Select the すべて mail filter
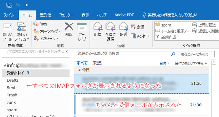 point(82,63)
